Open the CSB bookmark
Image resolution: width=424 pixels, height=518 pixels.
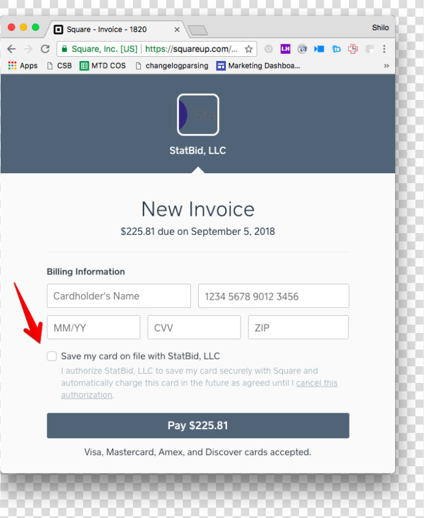(59, 66)
